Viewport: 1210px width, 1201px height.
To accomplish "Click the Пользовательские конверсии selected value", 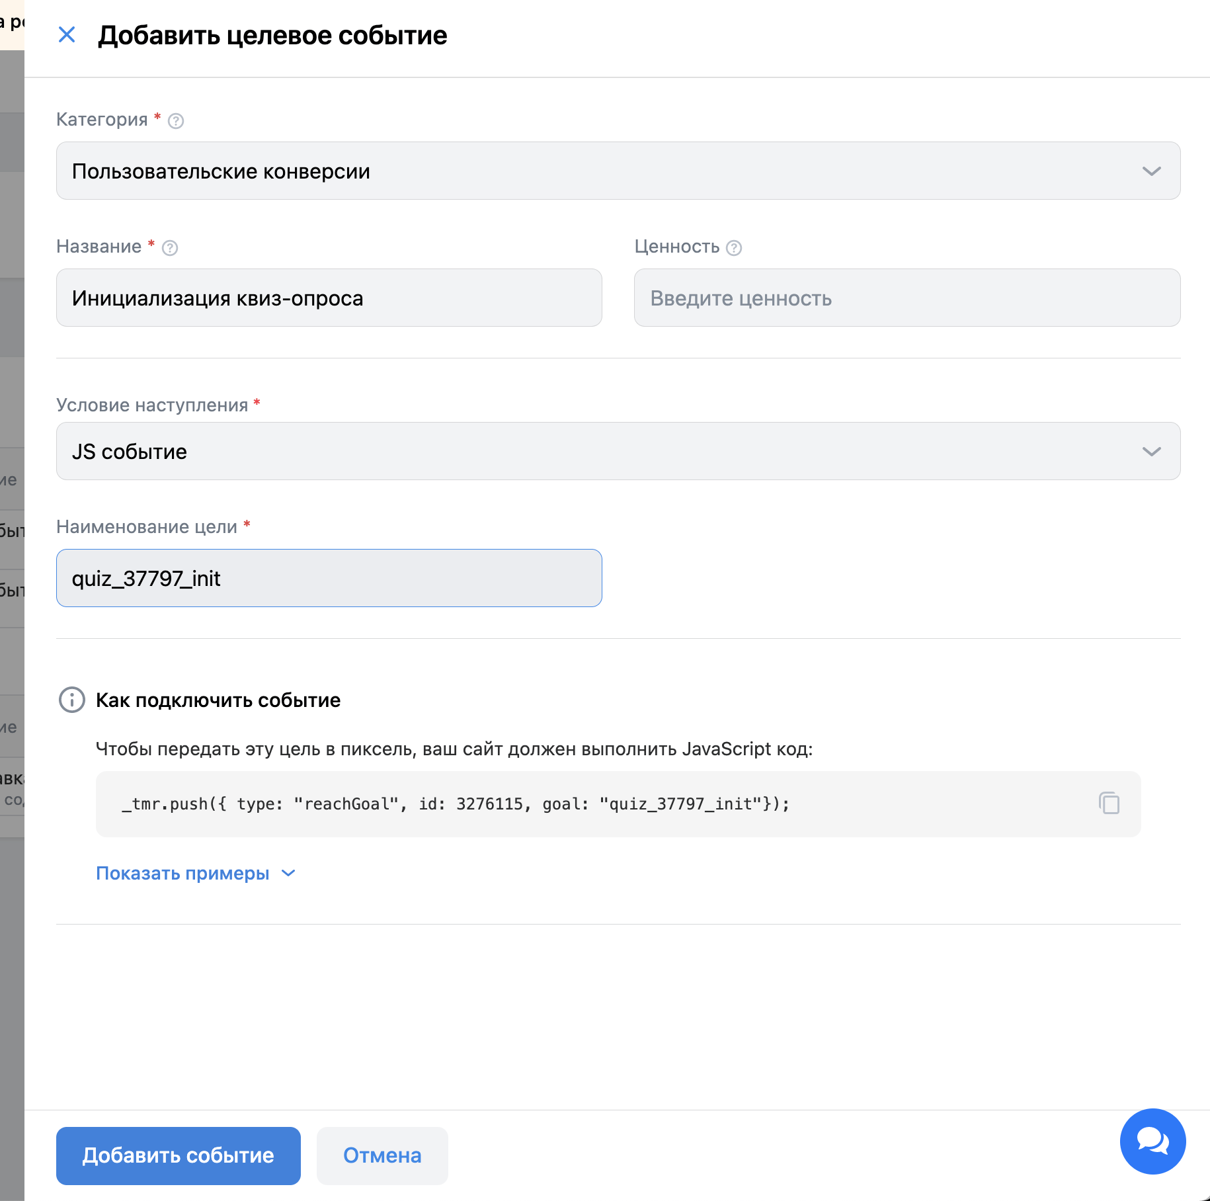I will tap(221, 171).
